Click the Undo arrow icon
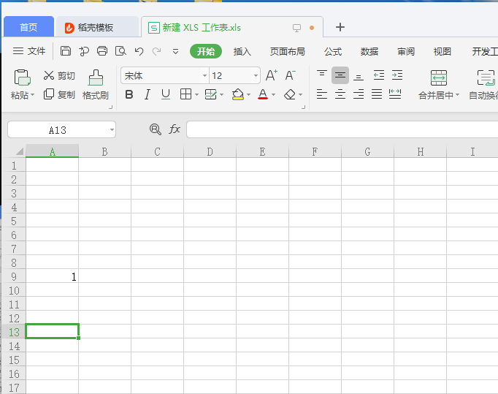This screenshot has height=394, width=498. (139, 51)
